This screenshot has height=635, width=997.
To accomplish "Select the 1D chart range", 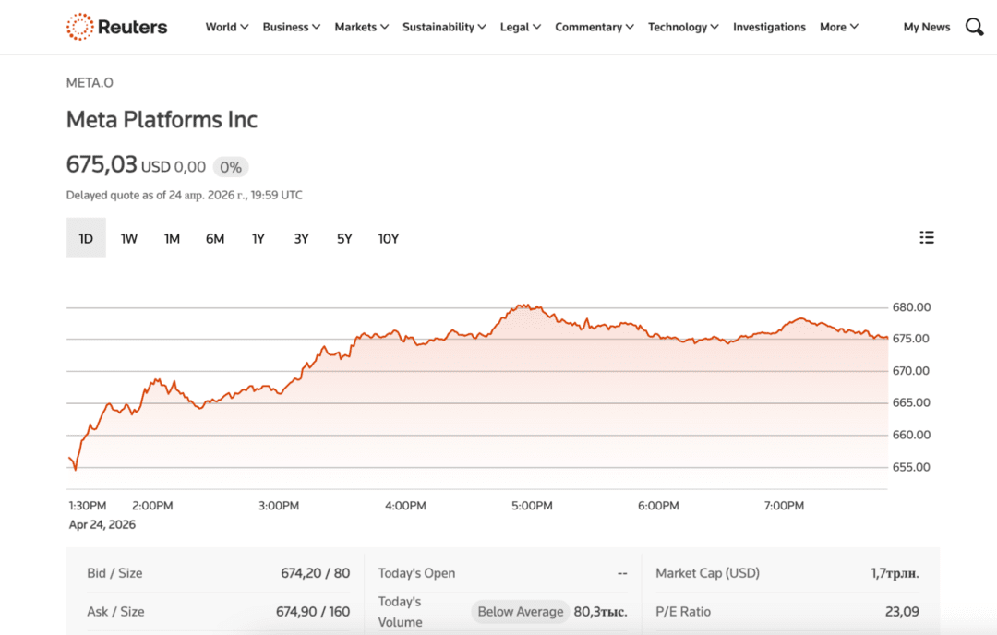I will click(86, 238).
